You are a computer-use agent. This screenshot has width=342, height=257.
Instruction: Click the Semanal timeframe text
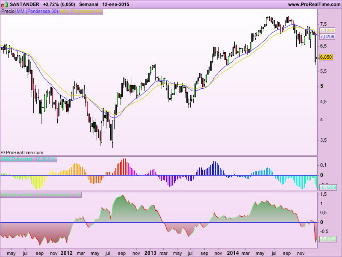pyautogui.click(x=89, y=4)
